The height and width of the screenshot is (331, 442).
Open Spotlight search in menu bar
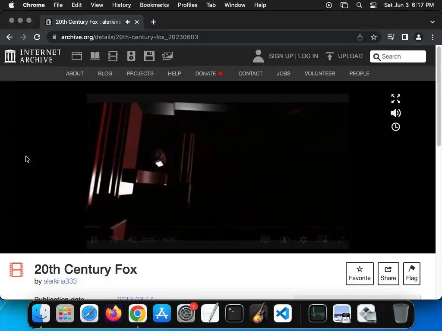(x=359, y=5)
